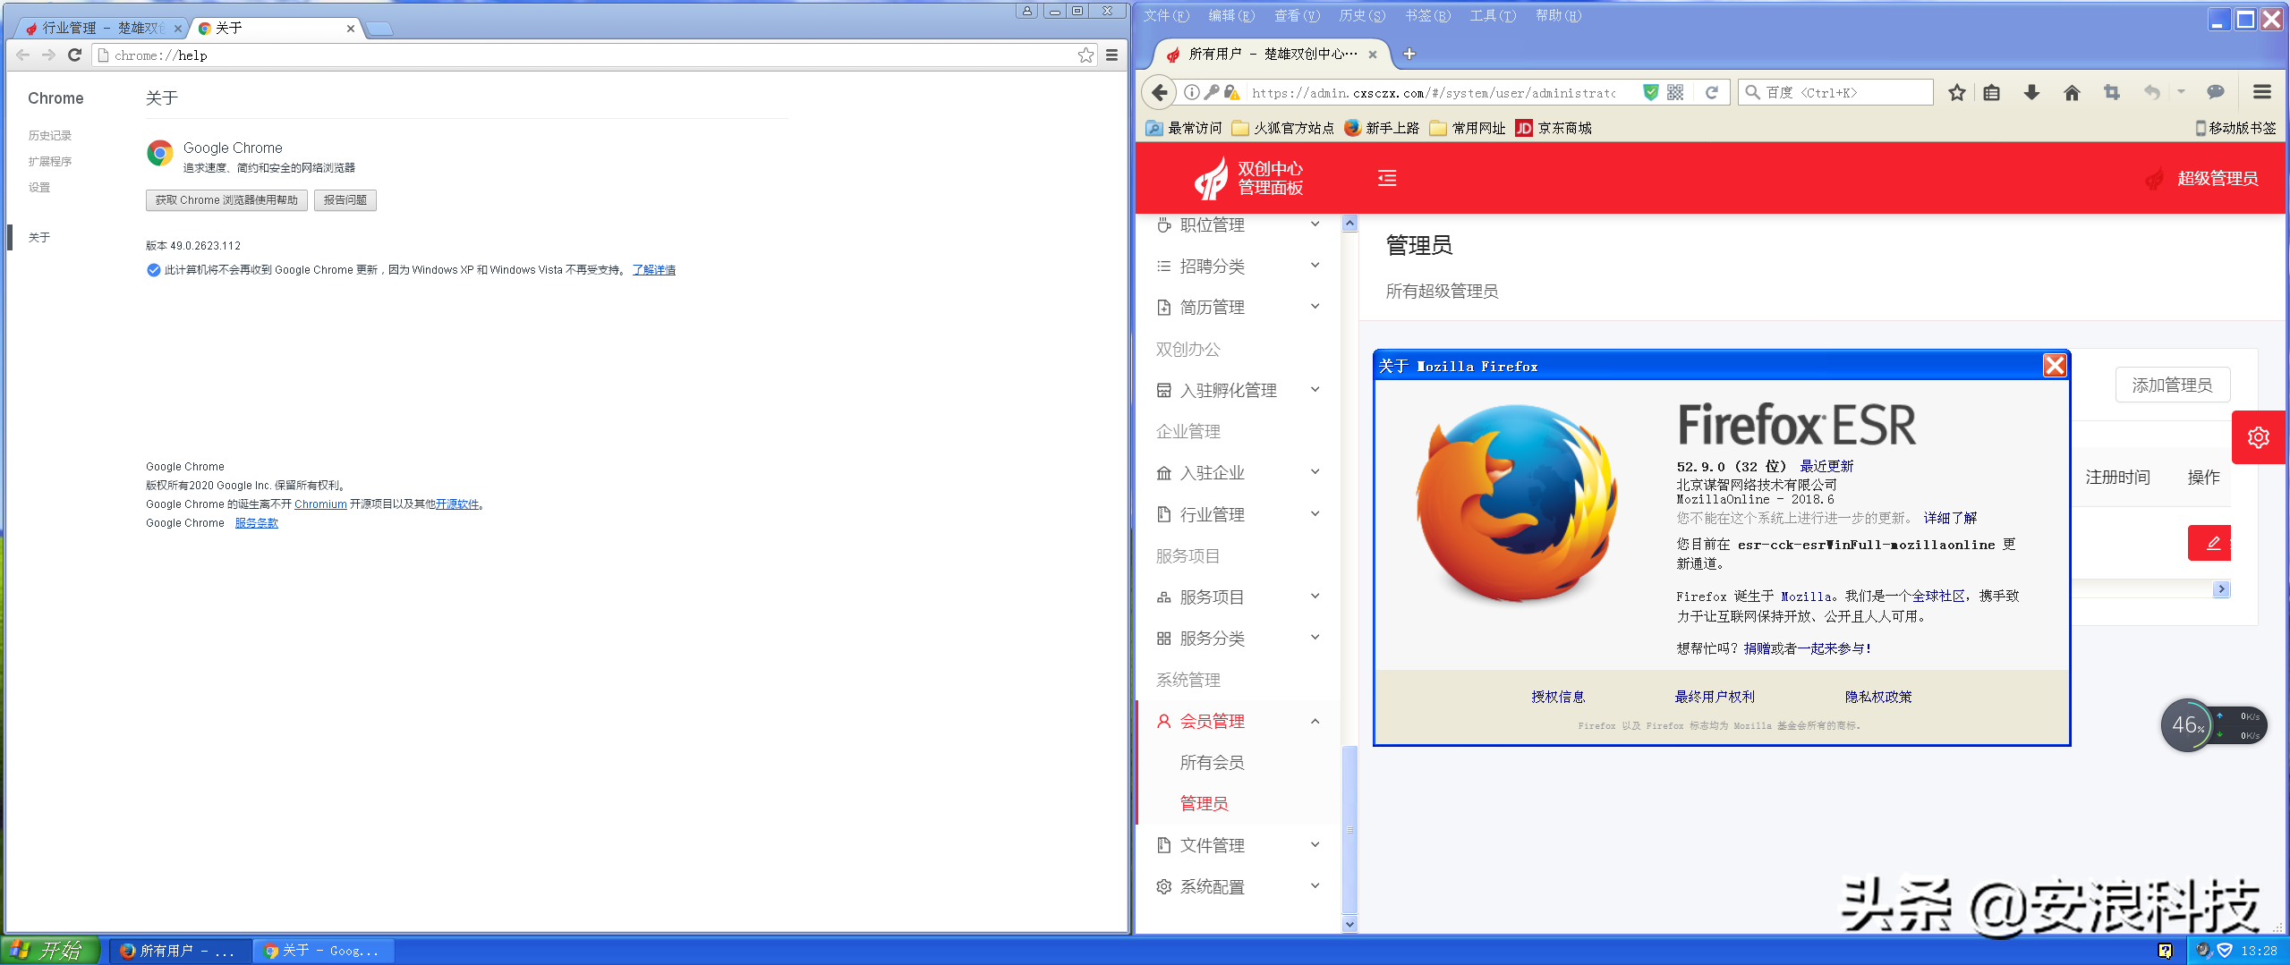
Task: Click the Firefox reload icon
Action: coord(1711,92)
